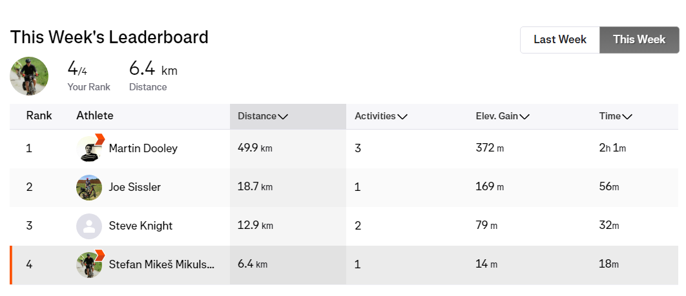Switch to Last Week leaderboard
The width and height of the screenshot is (686, 296).
[560, 40]
